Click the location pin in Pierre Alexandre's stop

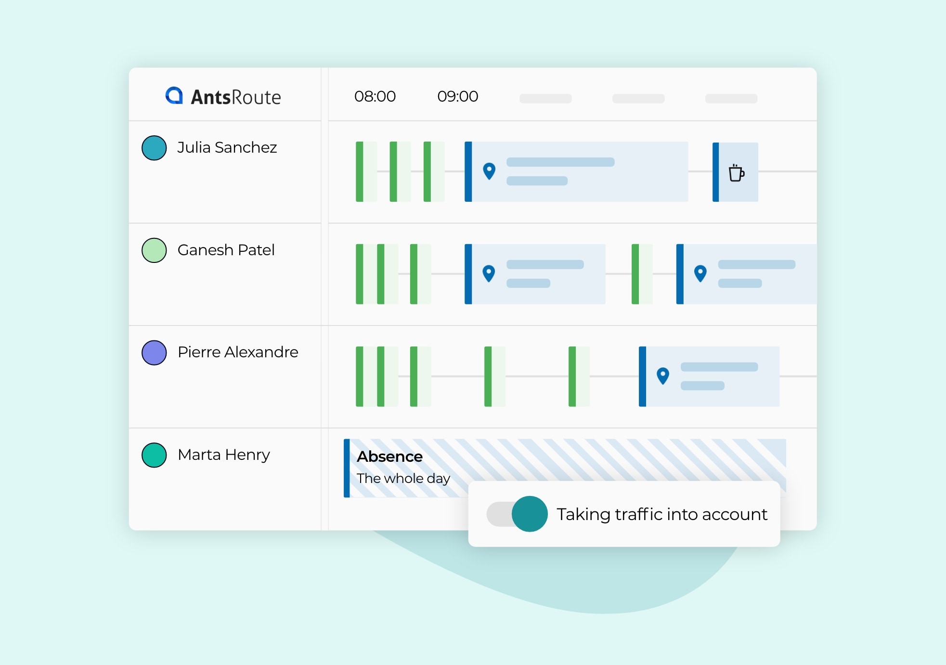pos(663,375)
